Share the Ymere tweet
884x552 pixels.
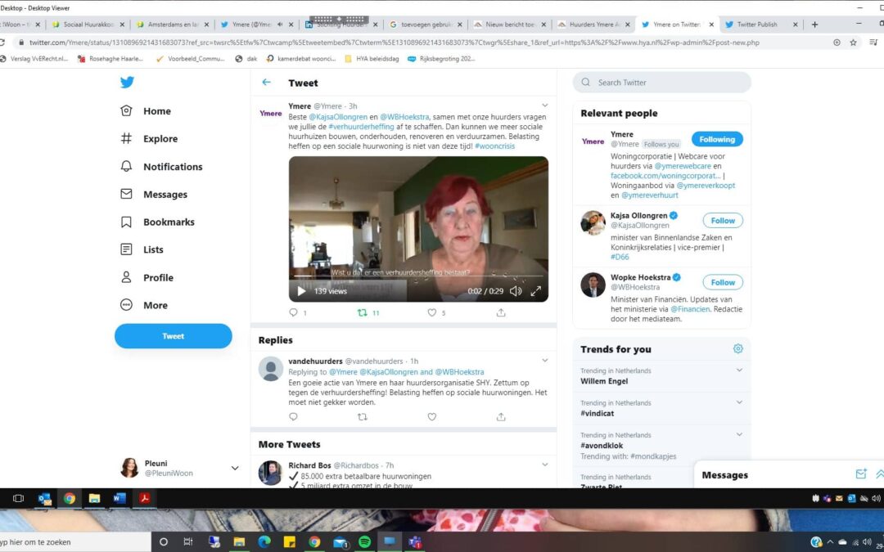pos(501,312)
